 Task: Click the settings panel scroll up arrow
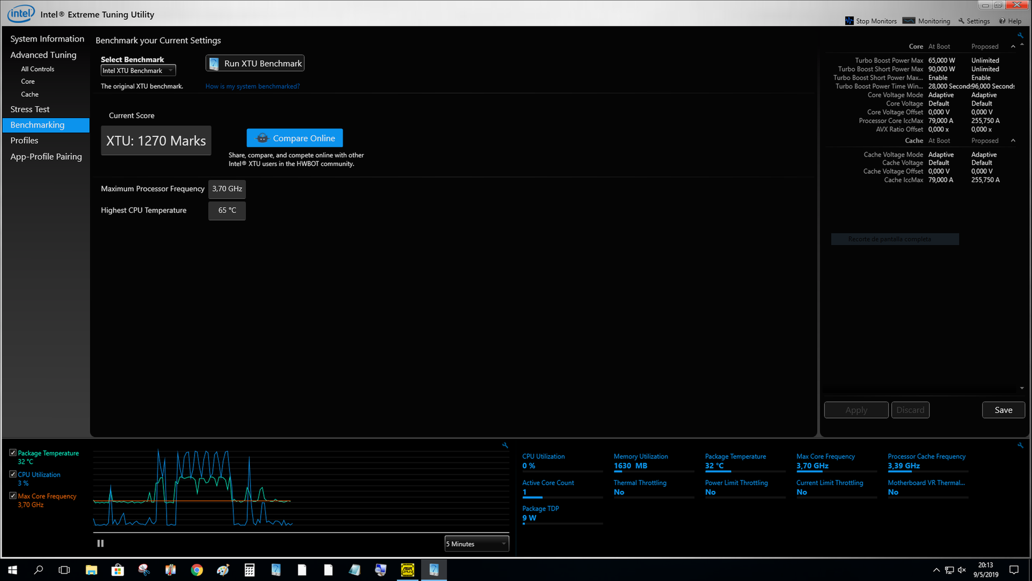coord(1022,45)
